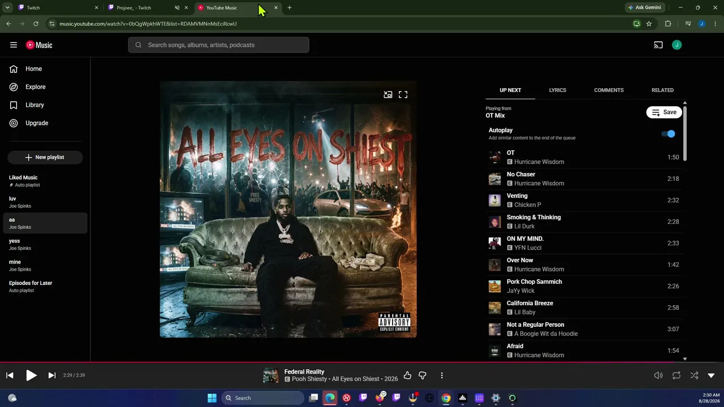The image size is (724, 407).
Task: Save the queue with the Save button
Action: [x=664, y=112]
